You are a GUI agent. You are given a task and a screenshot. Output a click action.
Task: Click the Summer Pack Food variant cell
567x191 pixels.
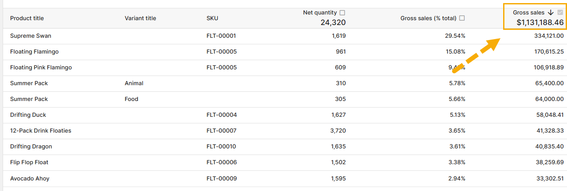131,99
